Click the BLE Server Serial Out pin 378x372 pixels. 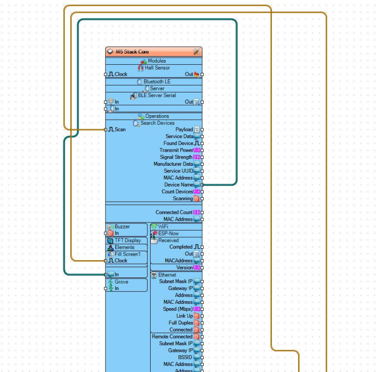(202, 102)
